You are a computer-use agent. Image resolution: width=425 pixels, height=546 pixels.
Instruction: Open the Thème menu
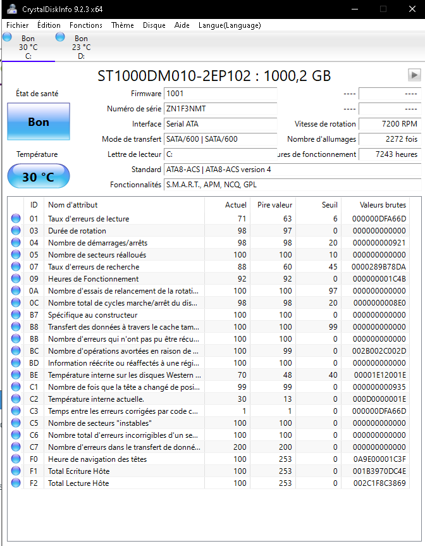123,25
